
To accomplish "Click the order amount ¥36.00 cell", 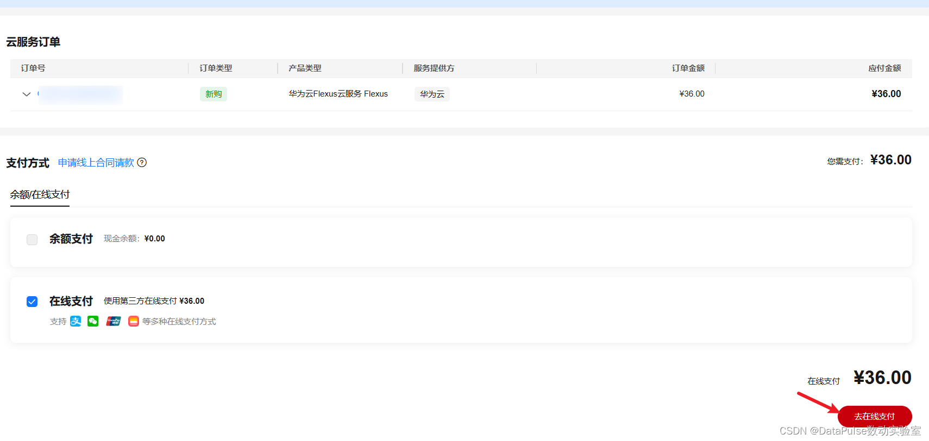I will (x=692, y=94).
